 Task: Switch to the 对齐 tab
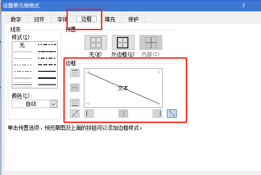[x=39, y=19]
